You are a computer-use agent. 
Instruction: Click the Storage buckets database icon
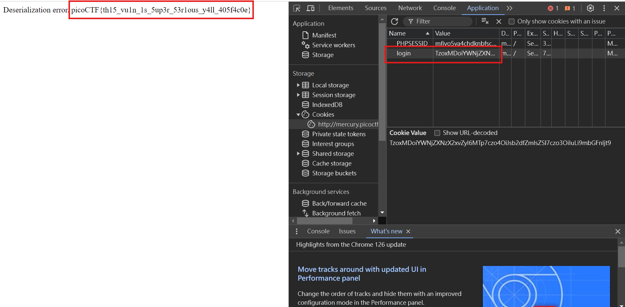click(305, 173)
